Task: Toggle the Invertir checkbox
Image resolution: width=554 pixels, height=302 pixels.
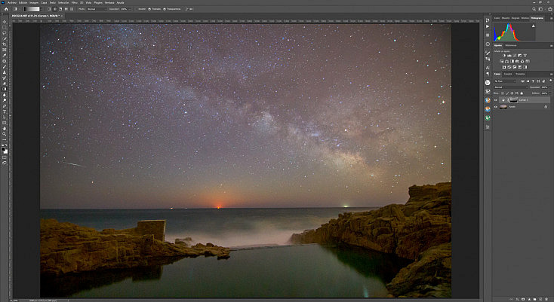Action: (x=136, y=9)
